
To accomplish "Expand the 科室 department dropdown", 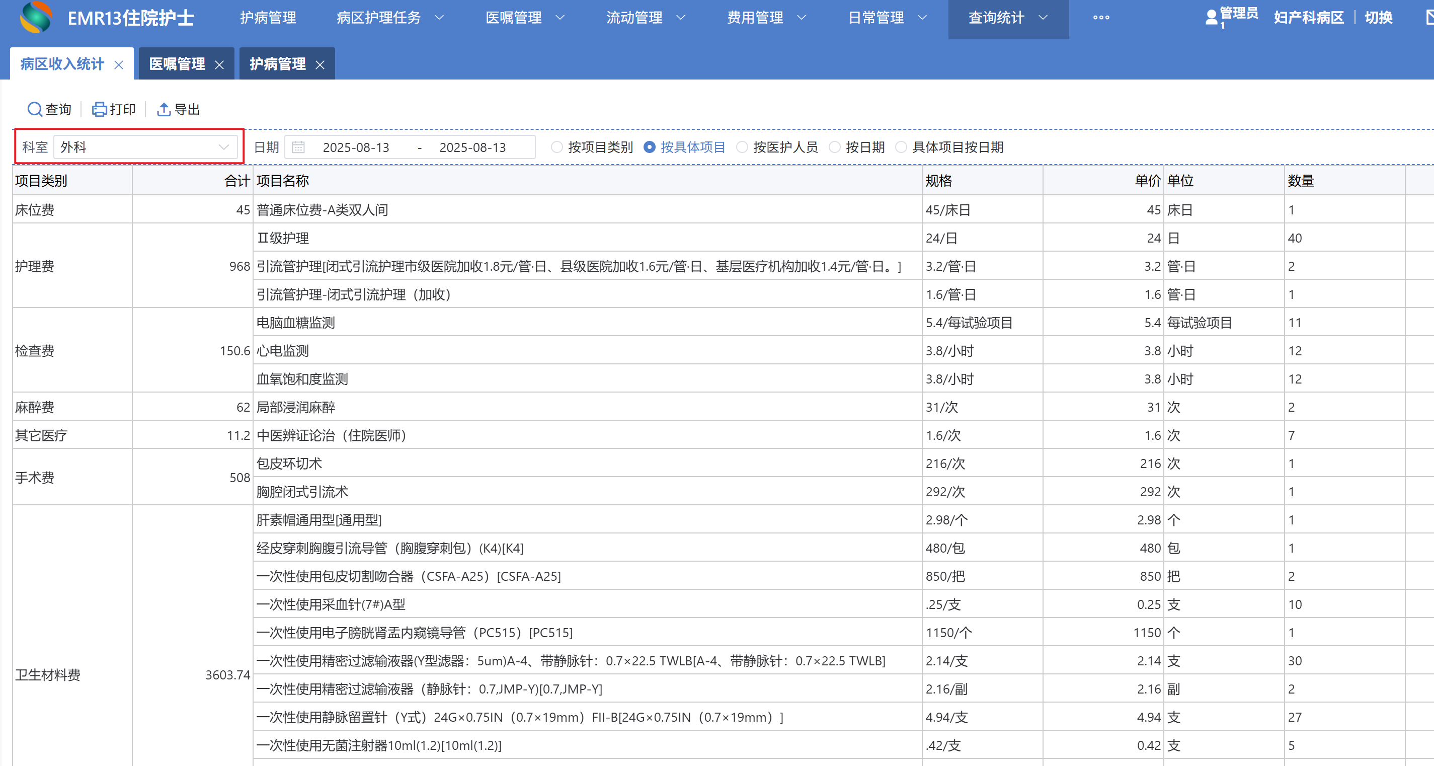I will 224,147.
